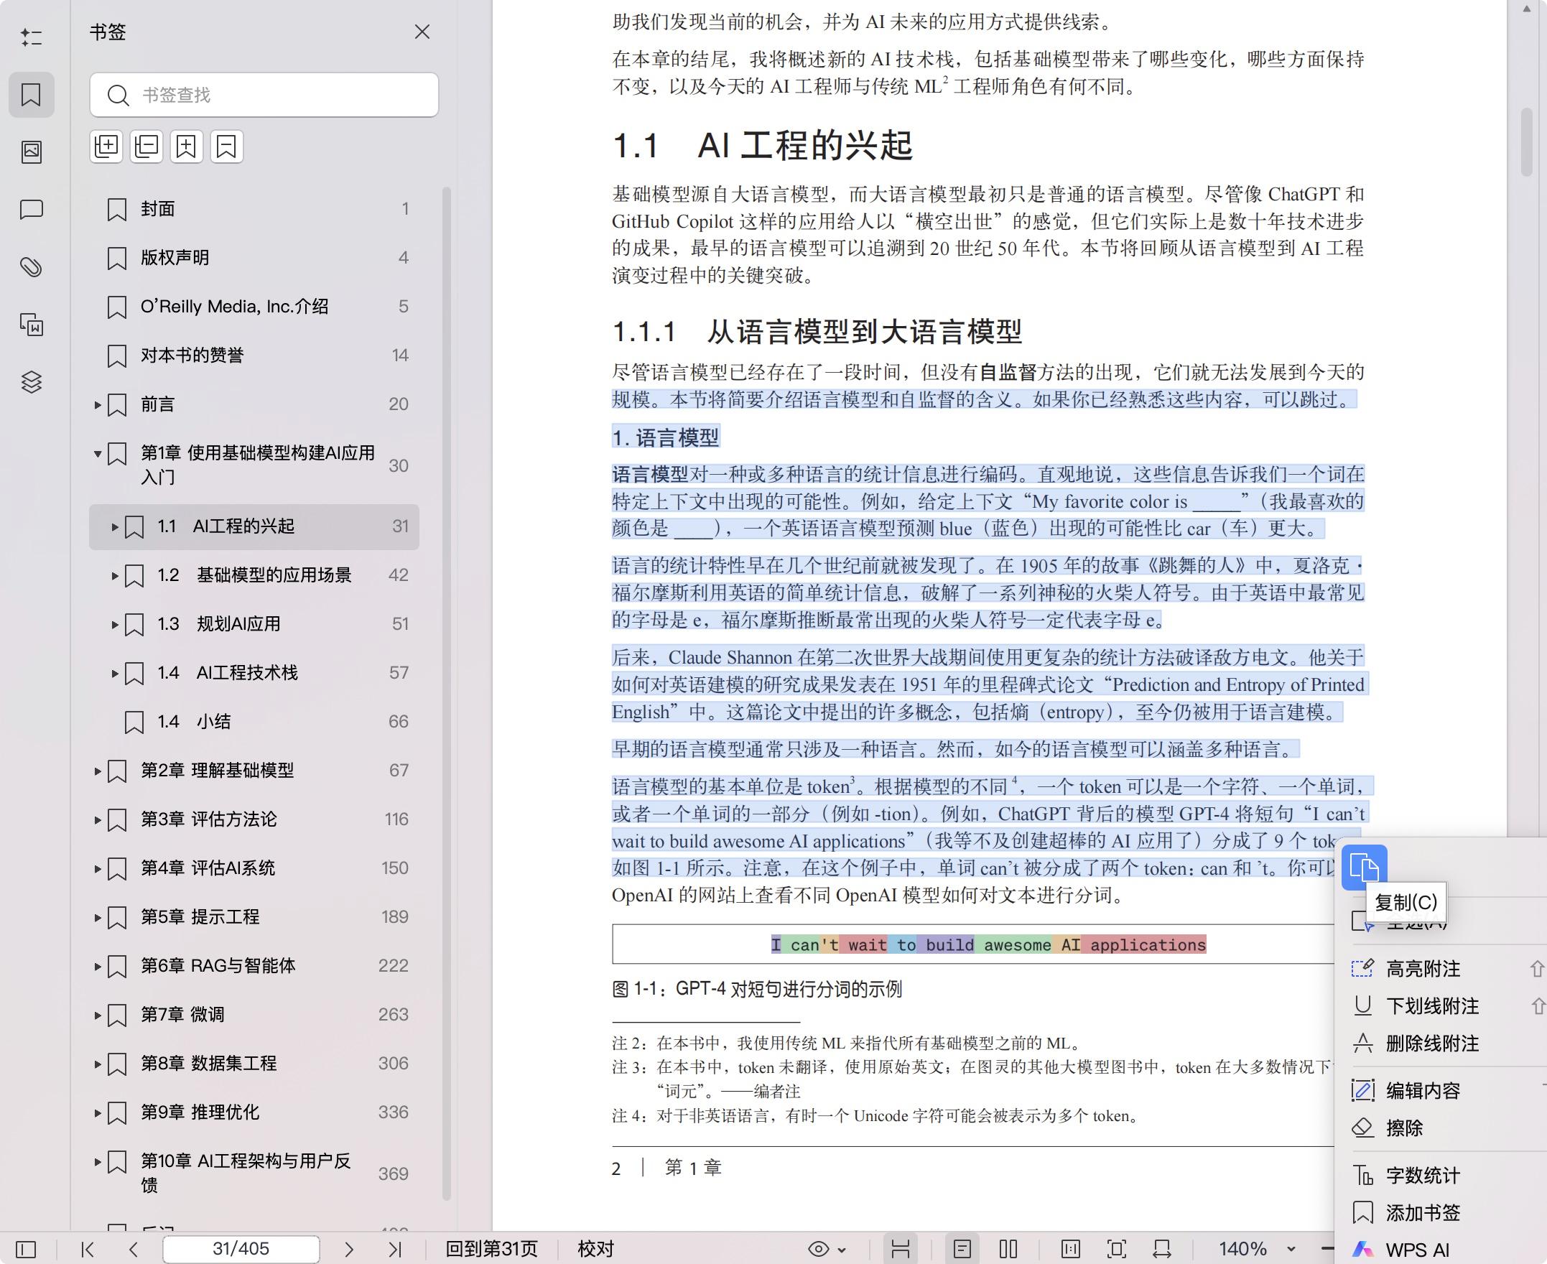Toggle continuous scrolling icon in status bar

(x=901, y=1250)
